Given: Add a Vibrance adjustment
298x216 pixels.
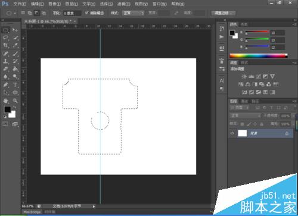Looking at the screenshot, I should pyautogui.click(x=272, y=77).
